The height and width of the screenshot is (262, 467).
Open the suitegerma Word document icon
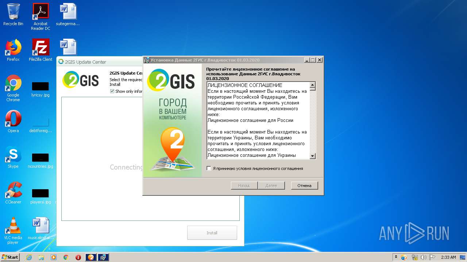68,15
